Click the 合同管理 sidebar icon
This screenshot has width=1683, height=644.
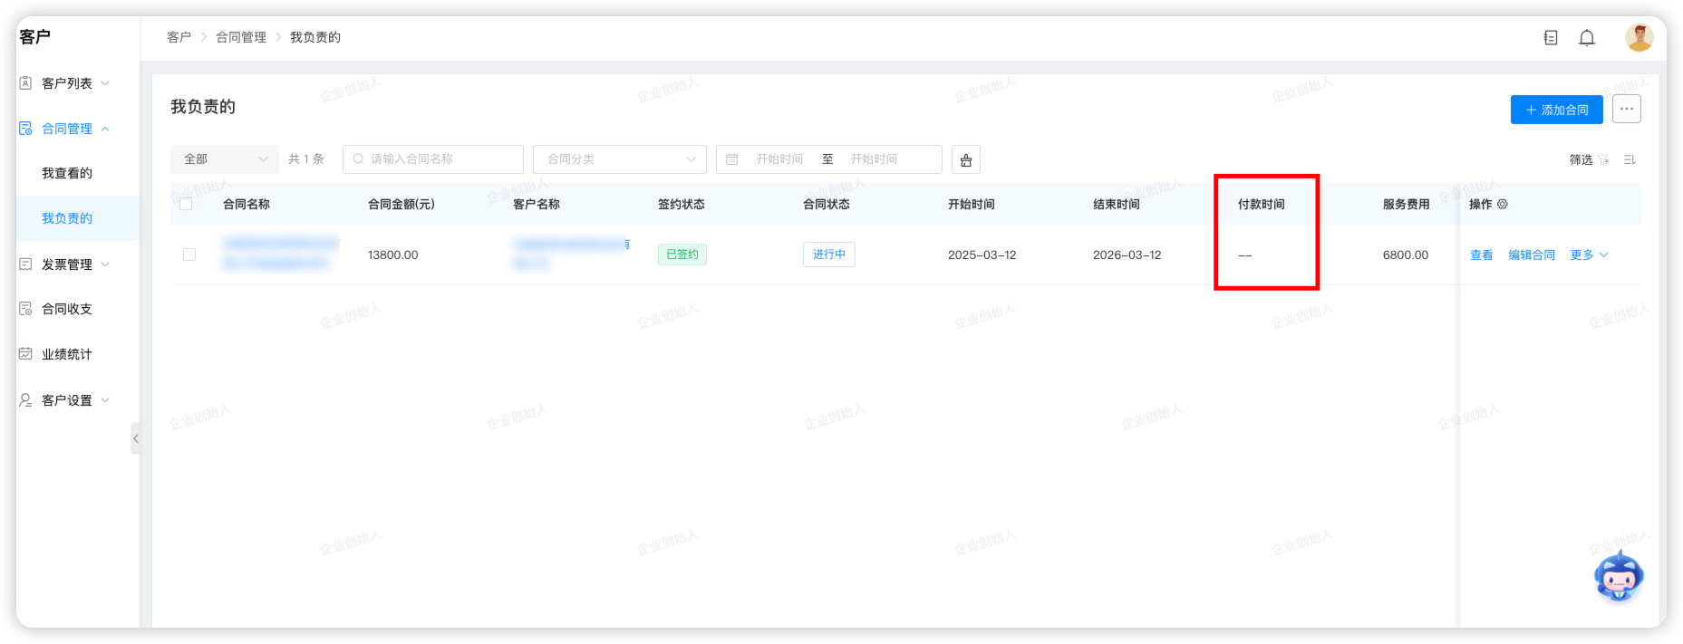pyautogui.click(x=25, y=129)
